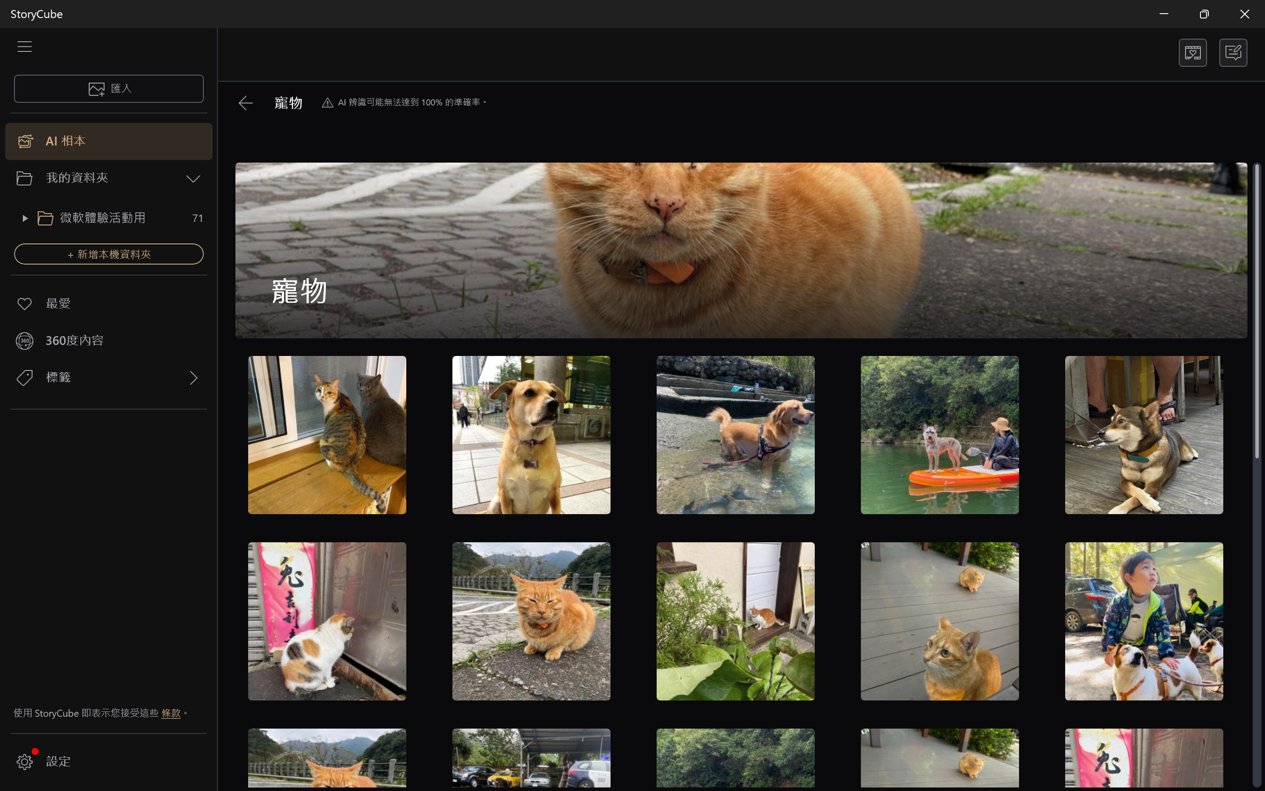Screen dimensions: 1265x791
Task: Click the AI warning triangle icon
Action: [x=327, y=102]
